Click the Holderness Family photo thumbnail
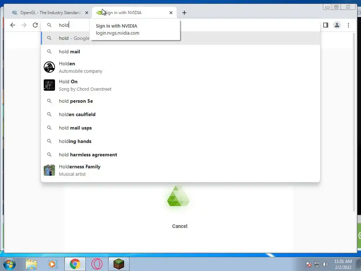 pos(49,170)
